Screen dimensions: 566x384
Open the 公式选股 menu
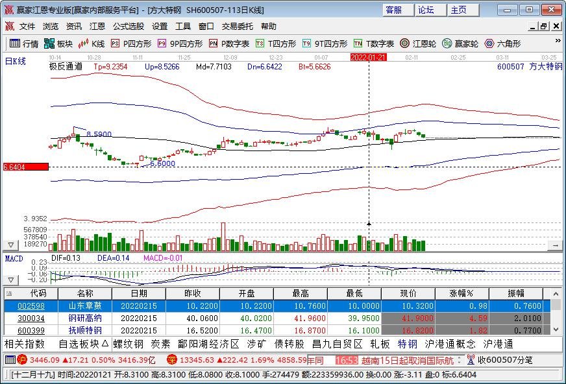(129, 27)
